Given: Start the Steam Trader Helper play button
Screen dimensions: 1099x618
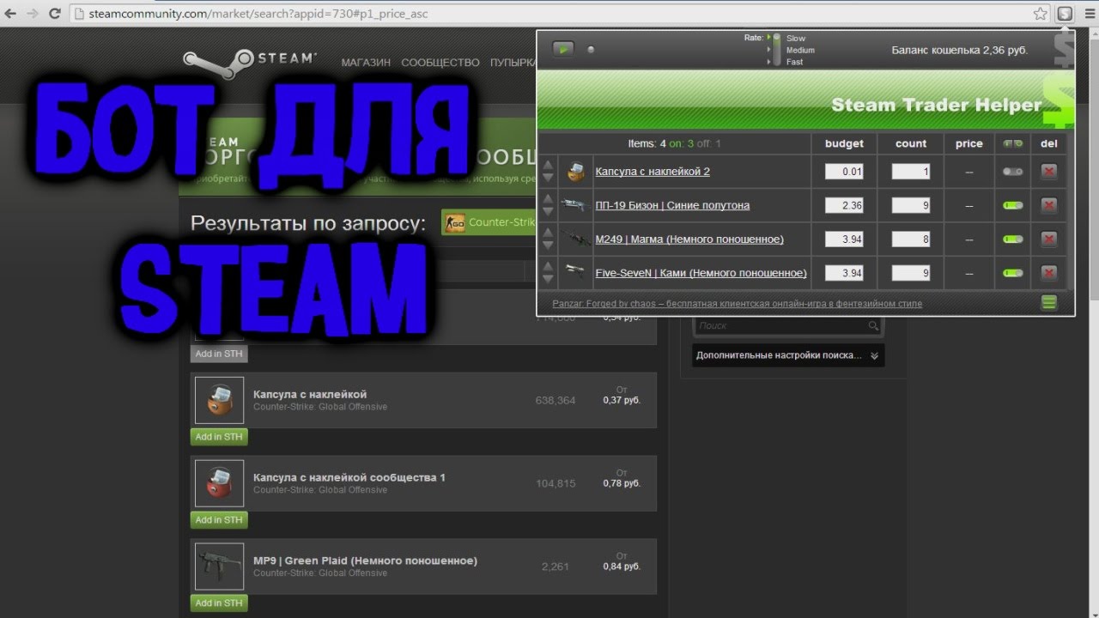Looking at the screenshot, I should [562, 49].
